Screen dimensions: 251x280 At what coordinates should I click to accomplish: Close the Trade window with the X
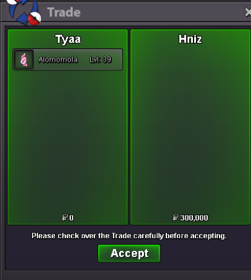click(248, 13)
